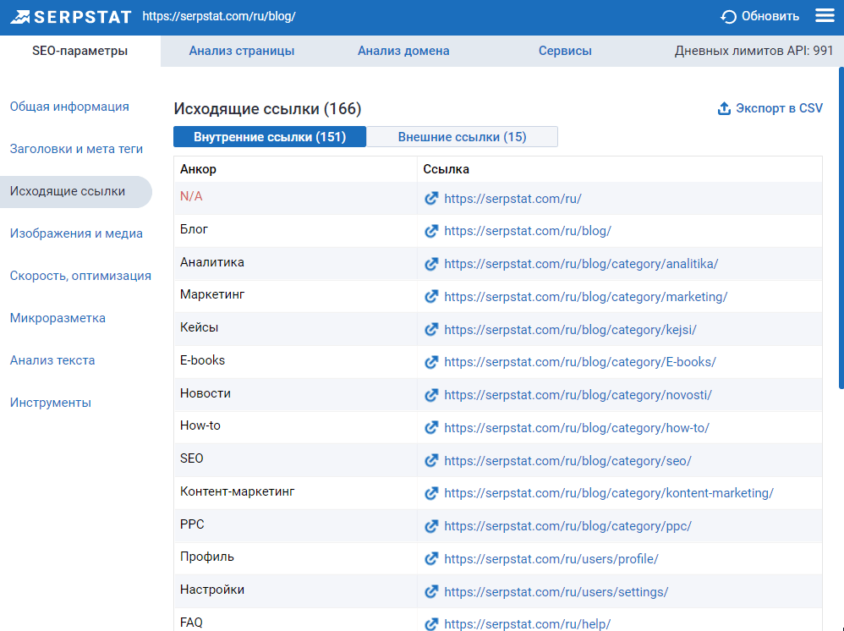Open Изображения и медиа section

click(76, 233)
